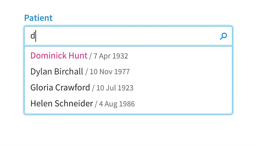Click the typed letter d in search box
The image size is (256, 146).
33,36
